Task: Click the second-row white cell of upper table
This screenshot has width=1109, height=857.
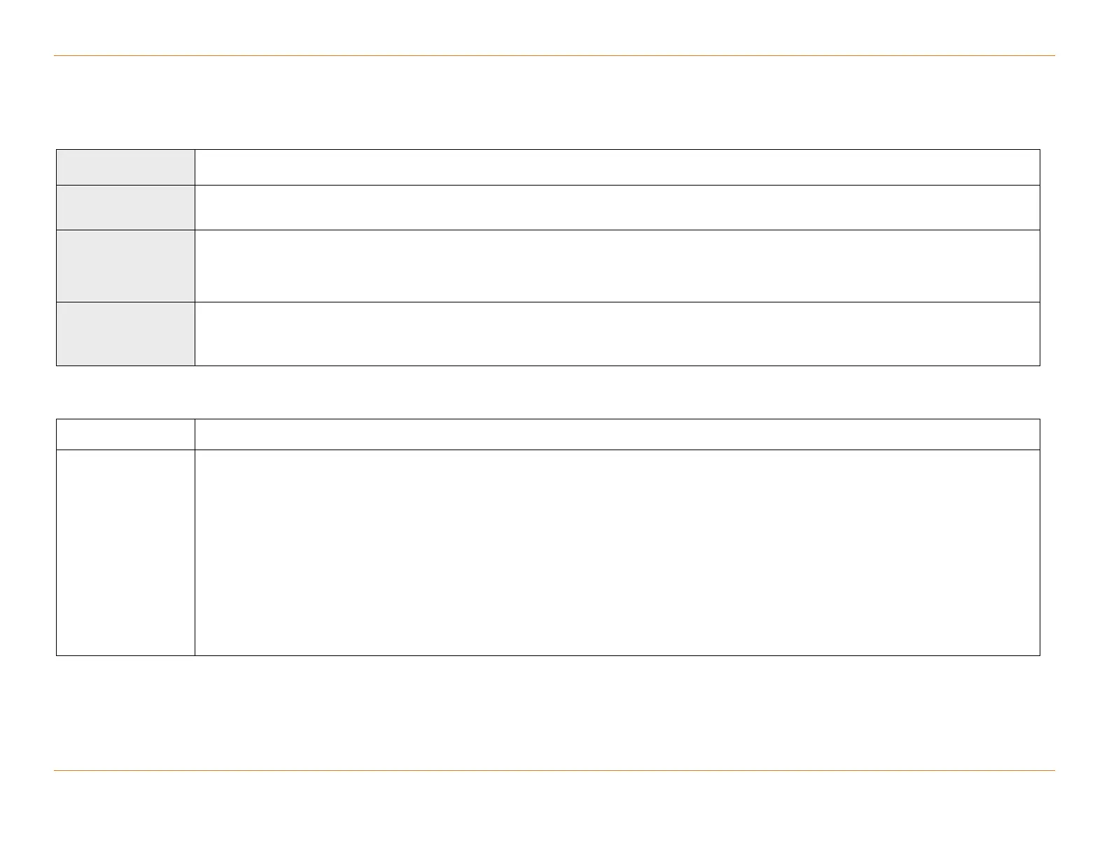Action: [x=617, y=207]
